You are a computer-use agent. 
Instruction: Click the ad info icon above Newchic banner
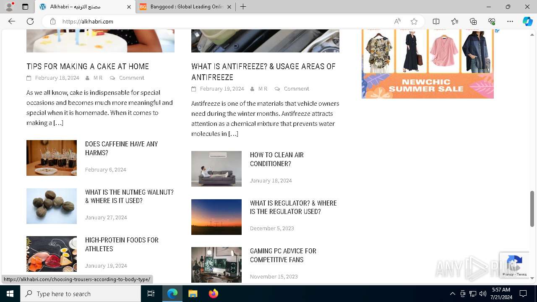tap(497, 31)
